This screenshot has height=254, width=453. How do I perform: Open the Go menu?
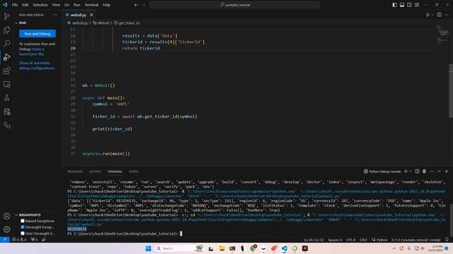tap(67, 5)
